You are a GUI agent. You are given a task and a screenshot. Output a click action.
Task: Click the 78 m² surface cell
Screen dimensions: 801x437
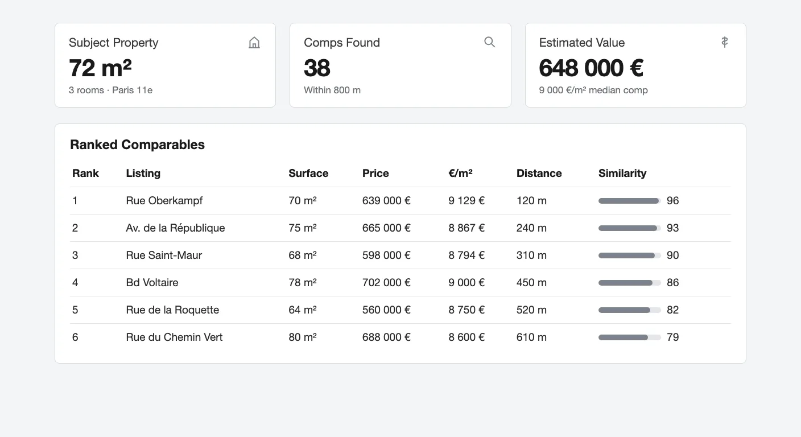coord(303,283)
